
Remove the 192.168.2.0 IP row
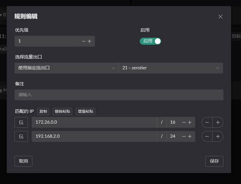click(207, 136)
